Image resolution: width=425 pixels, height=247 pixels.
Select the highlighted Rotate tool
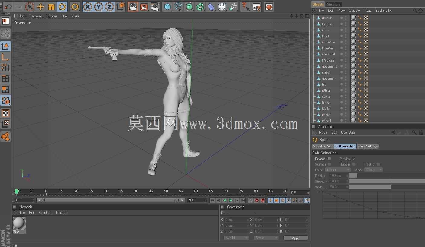pos(62,6)
